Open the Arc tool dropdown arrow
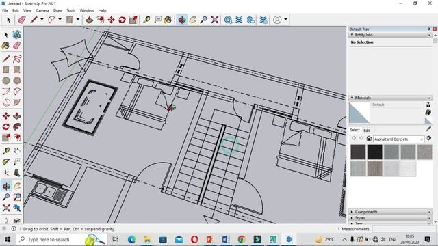The height and width of the screenshot is (246, 438). (60, 20)
